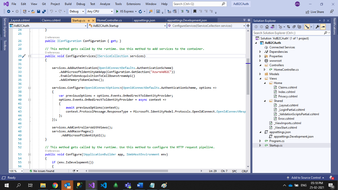Image resolution: width=338 pixels, height=190 pixels.
Task: Open the Extensions menu
Action: pyautogui.click(x=133, y=4)
